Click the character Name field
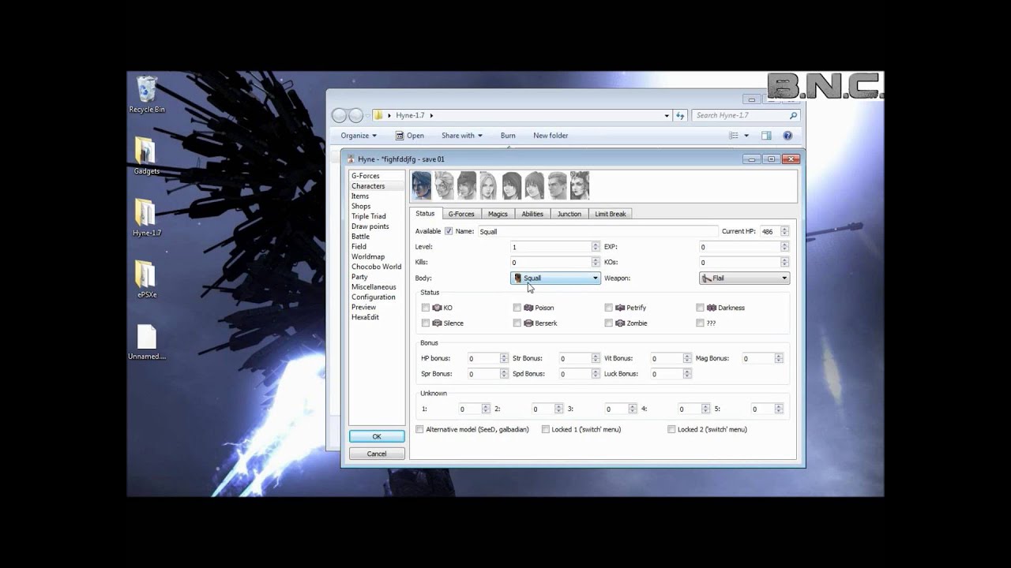 pyautogui.click(x=597, y=231)
